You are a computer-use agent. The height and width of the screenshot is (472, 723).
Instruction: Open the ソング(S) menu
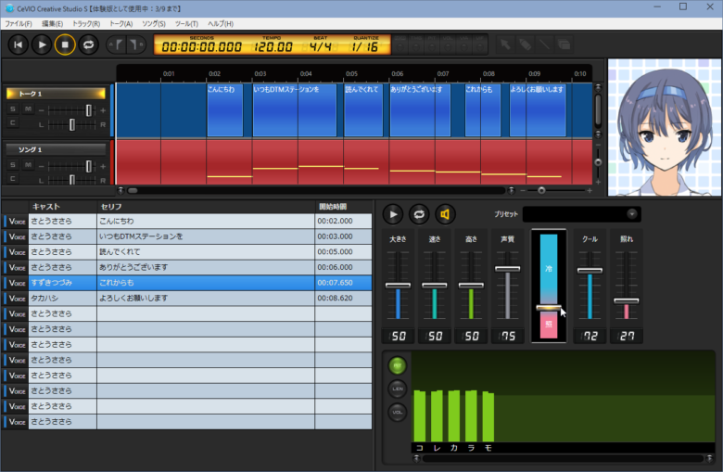click(154, 23)
